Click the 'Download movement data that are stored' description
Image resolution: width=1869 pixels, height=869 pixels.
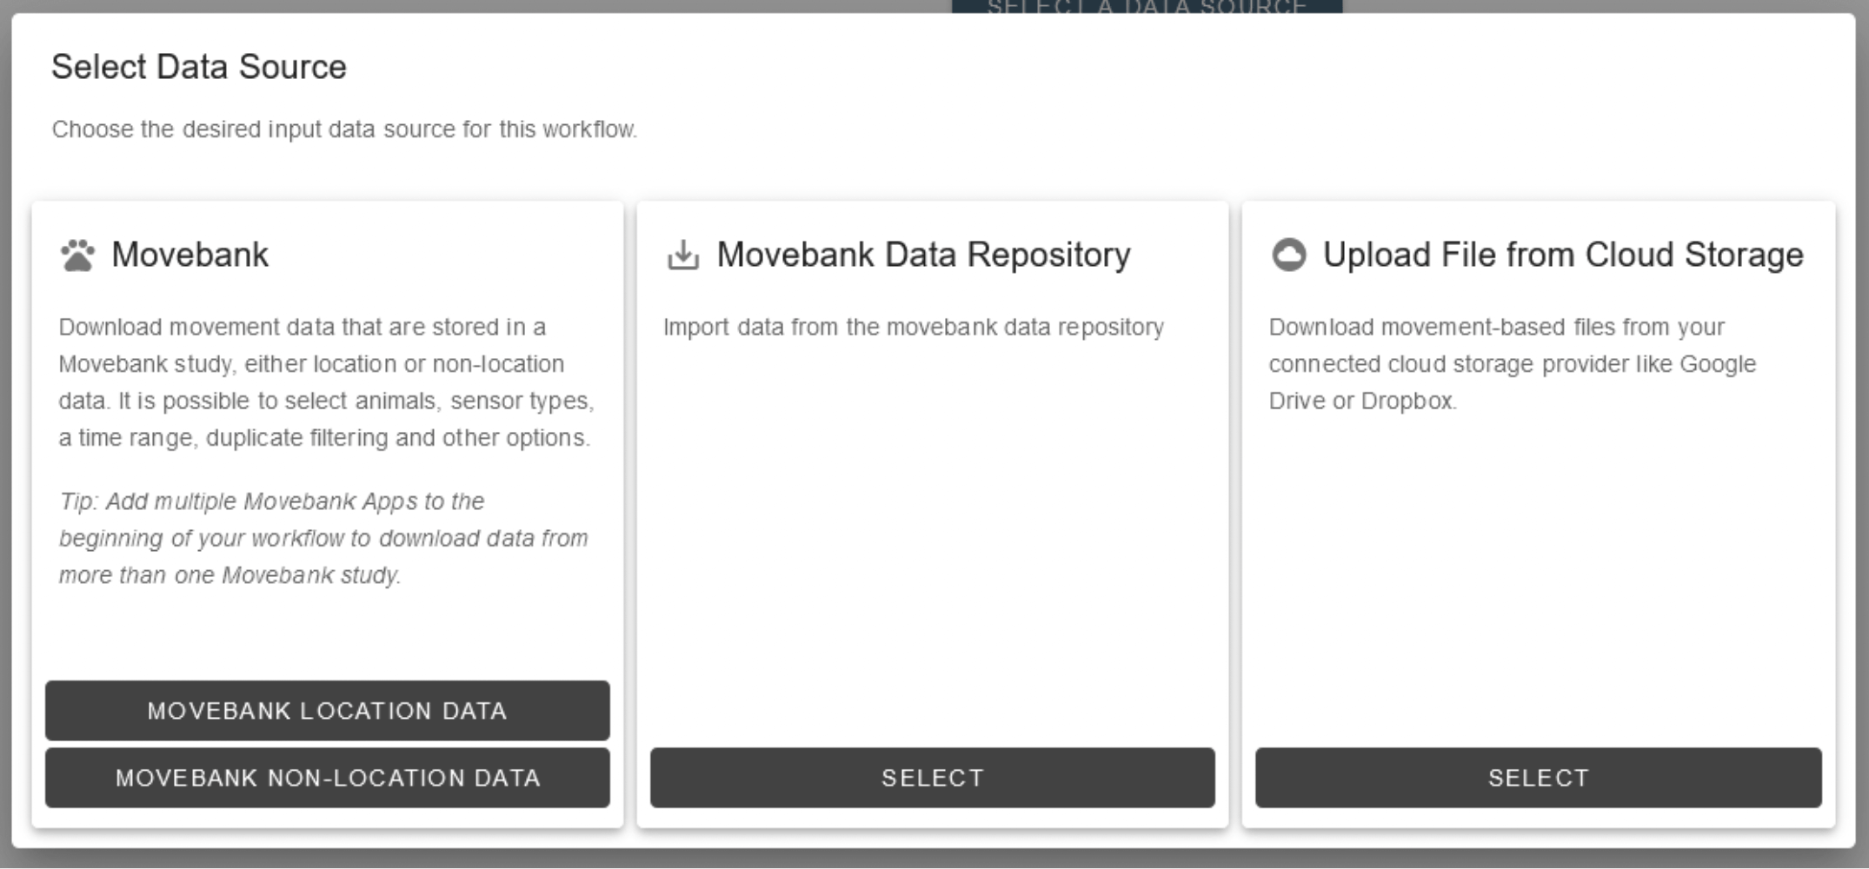[x=326, y=382]
